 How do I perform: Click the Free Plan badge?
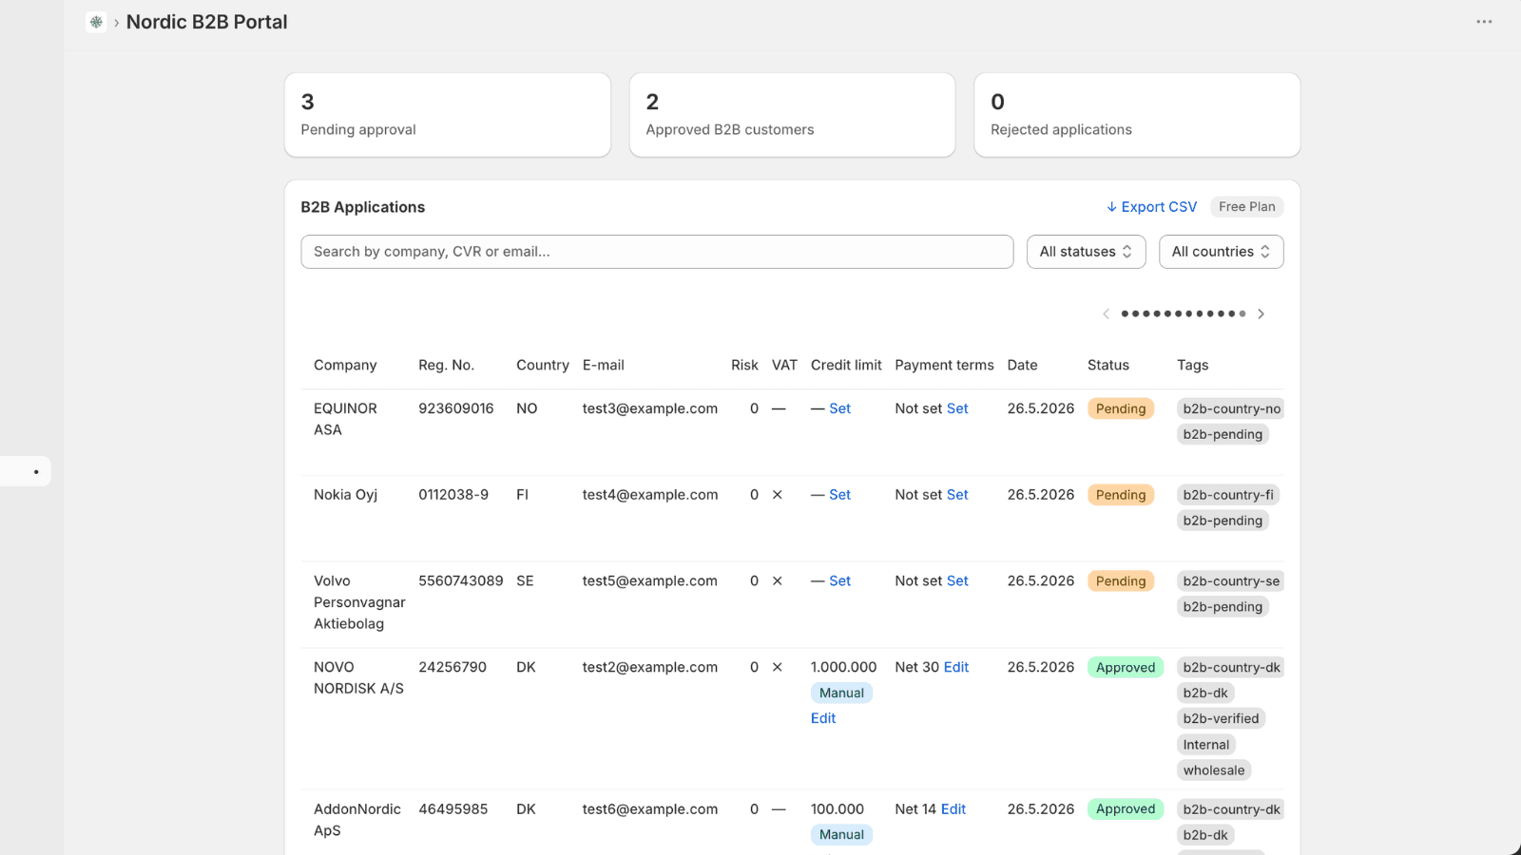(x=1246, y=207)
